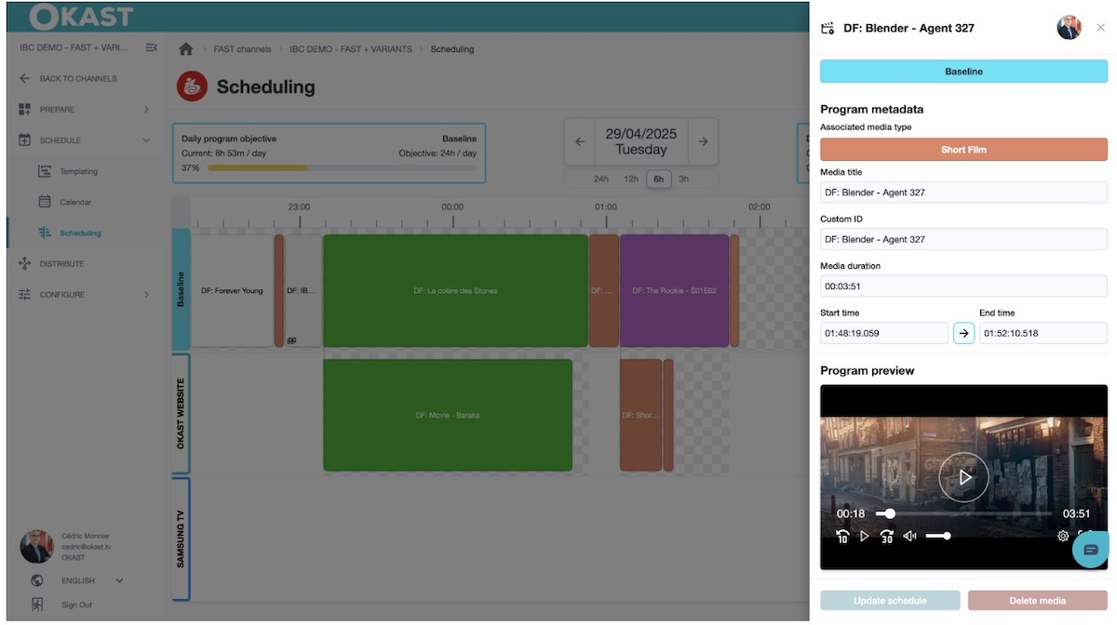This screenshot has width=1117, height=625.
Task: Go to the next day in date picker
Action: (703, 141)
